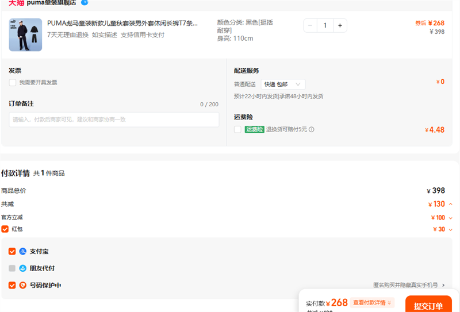Click the info icon beside 退换货可赔付5元
This screenshot has height=312, width=460.
312,130
